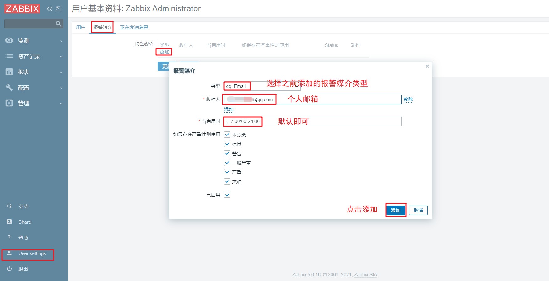This screenshot has height=281, width=549.
Task: Toggle the 一般严重 severity checkbox
Action: click(227, 163)
